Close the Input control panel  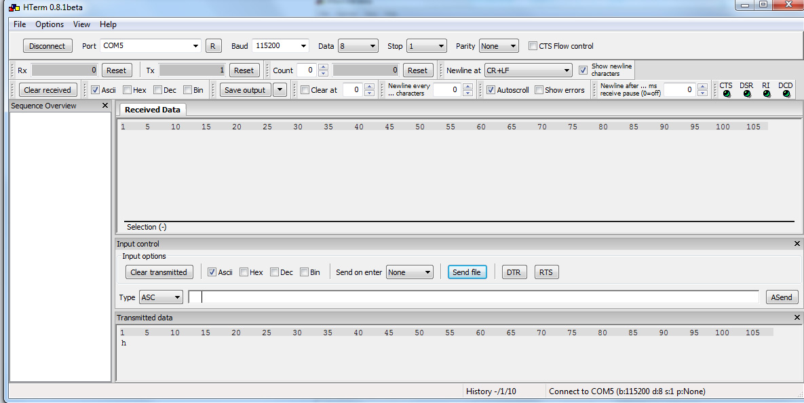pyautogui.click(x=797, y=244)
